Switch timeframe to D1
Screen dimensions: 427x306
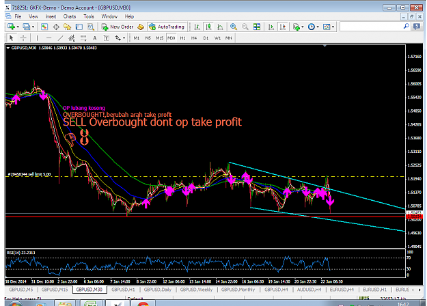[206, 38]
